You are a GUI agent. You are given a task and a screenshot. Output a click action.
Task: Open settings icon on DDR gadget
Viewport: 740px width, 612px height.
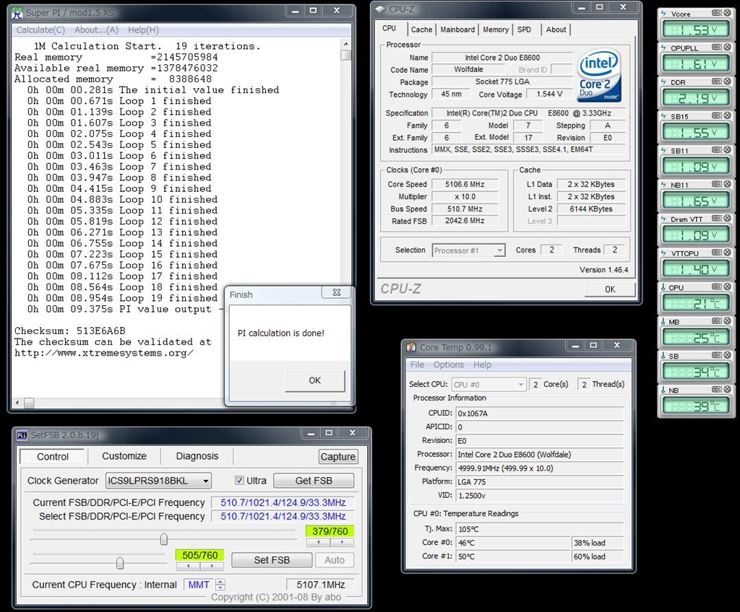click(716, 82)
